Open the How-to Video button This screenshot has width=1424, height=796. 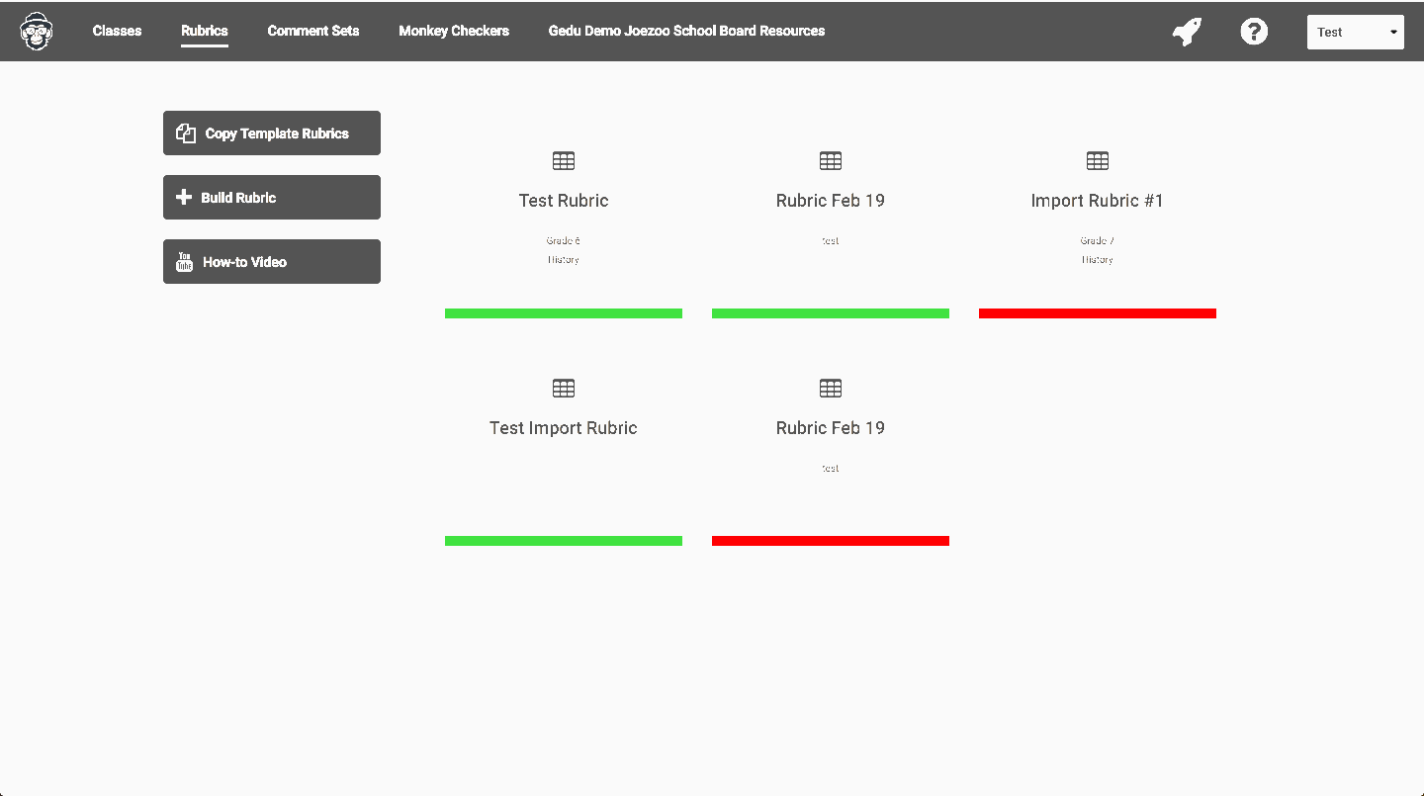point(272,262)
